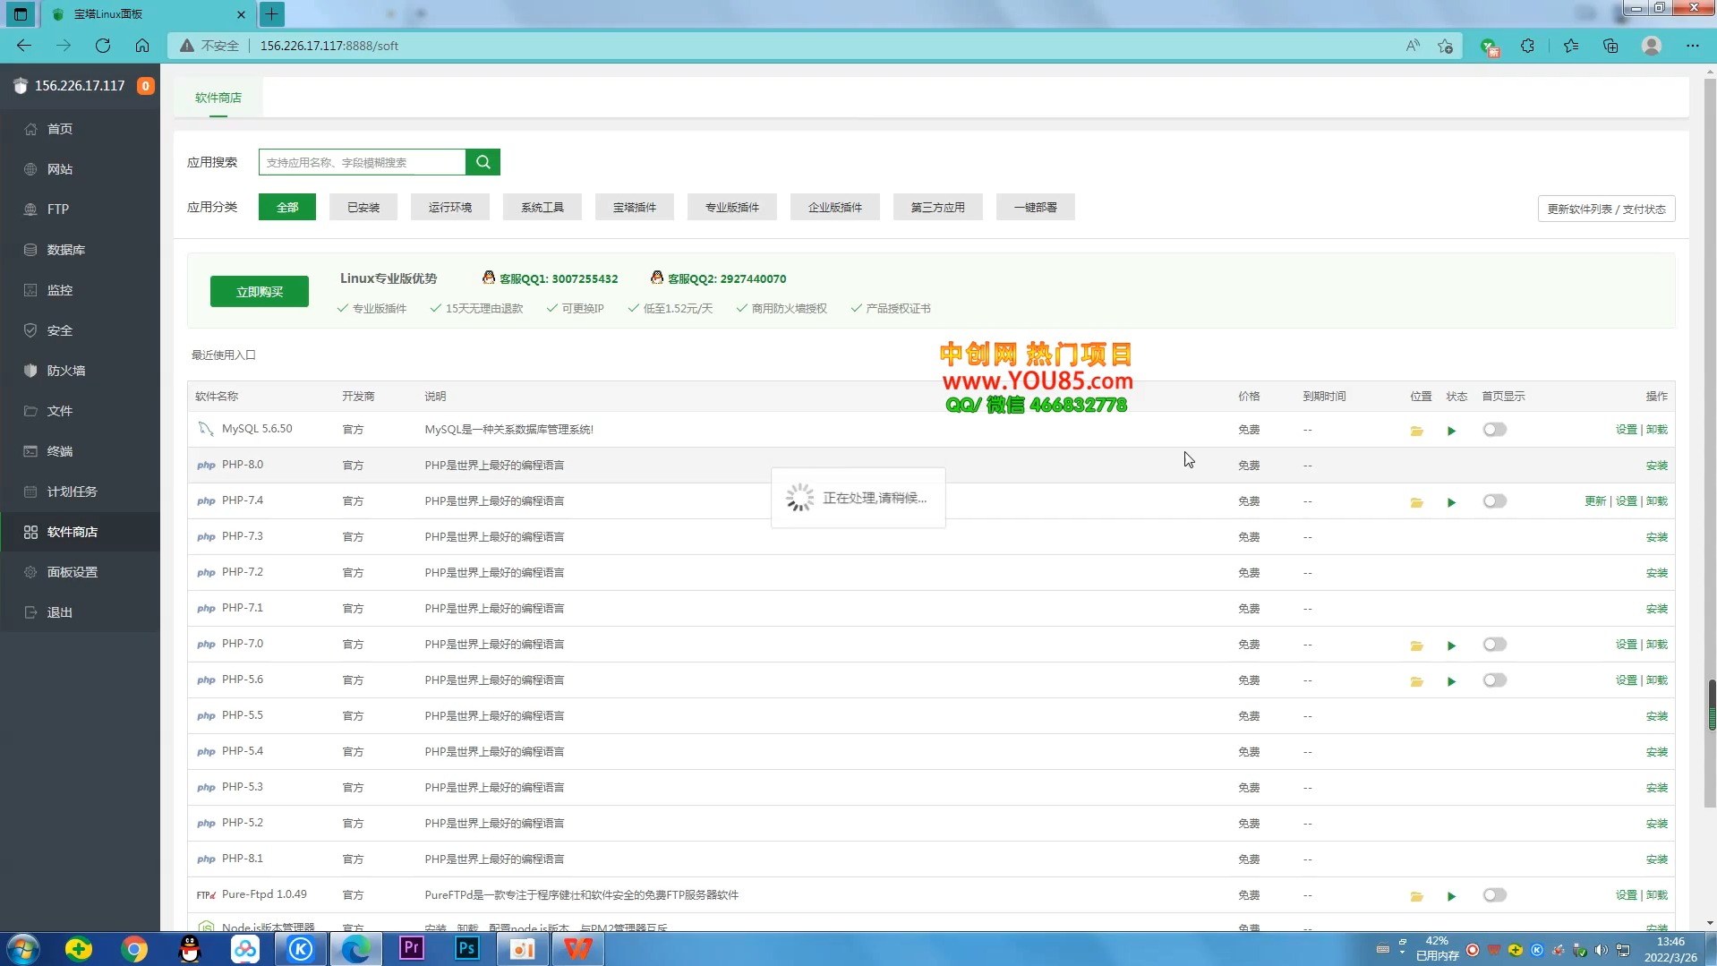
Task: Select the 专业版插件 category filter
Action: (x=732, y=207)
